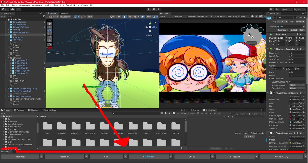Viewport: 308px width, 163px height.
Task: Select the Transform tool in Scene view
Action: [x=50, y=40]
